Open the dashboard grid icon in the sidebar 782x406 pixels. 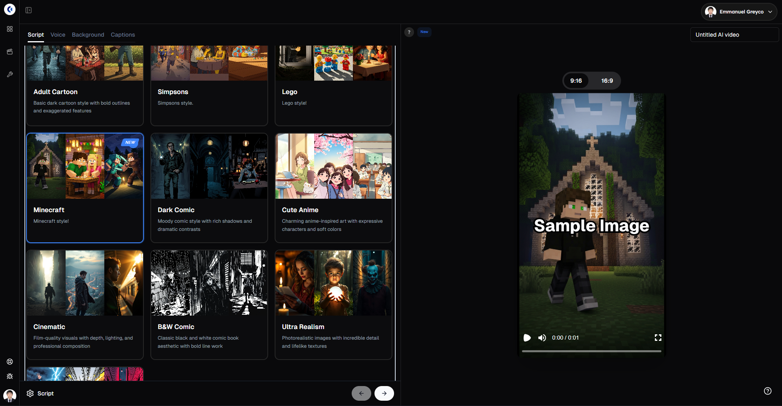tap(10, 29)
